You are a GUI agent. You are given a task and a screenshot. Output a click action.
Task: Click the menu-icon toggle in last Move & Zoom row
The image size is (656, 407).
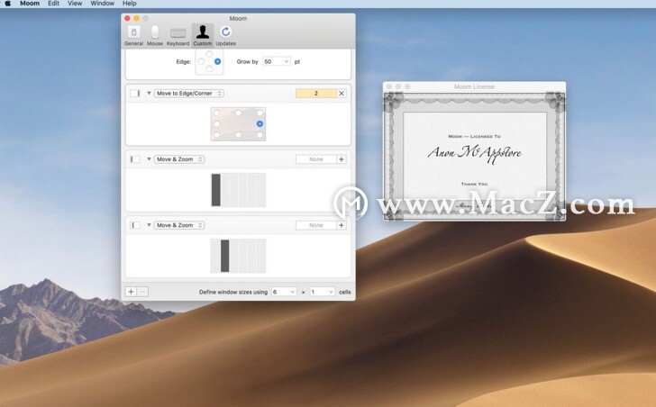pos(135,225)
